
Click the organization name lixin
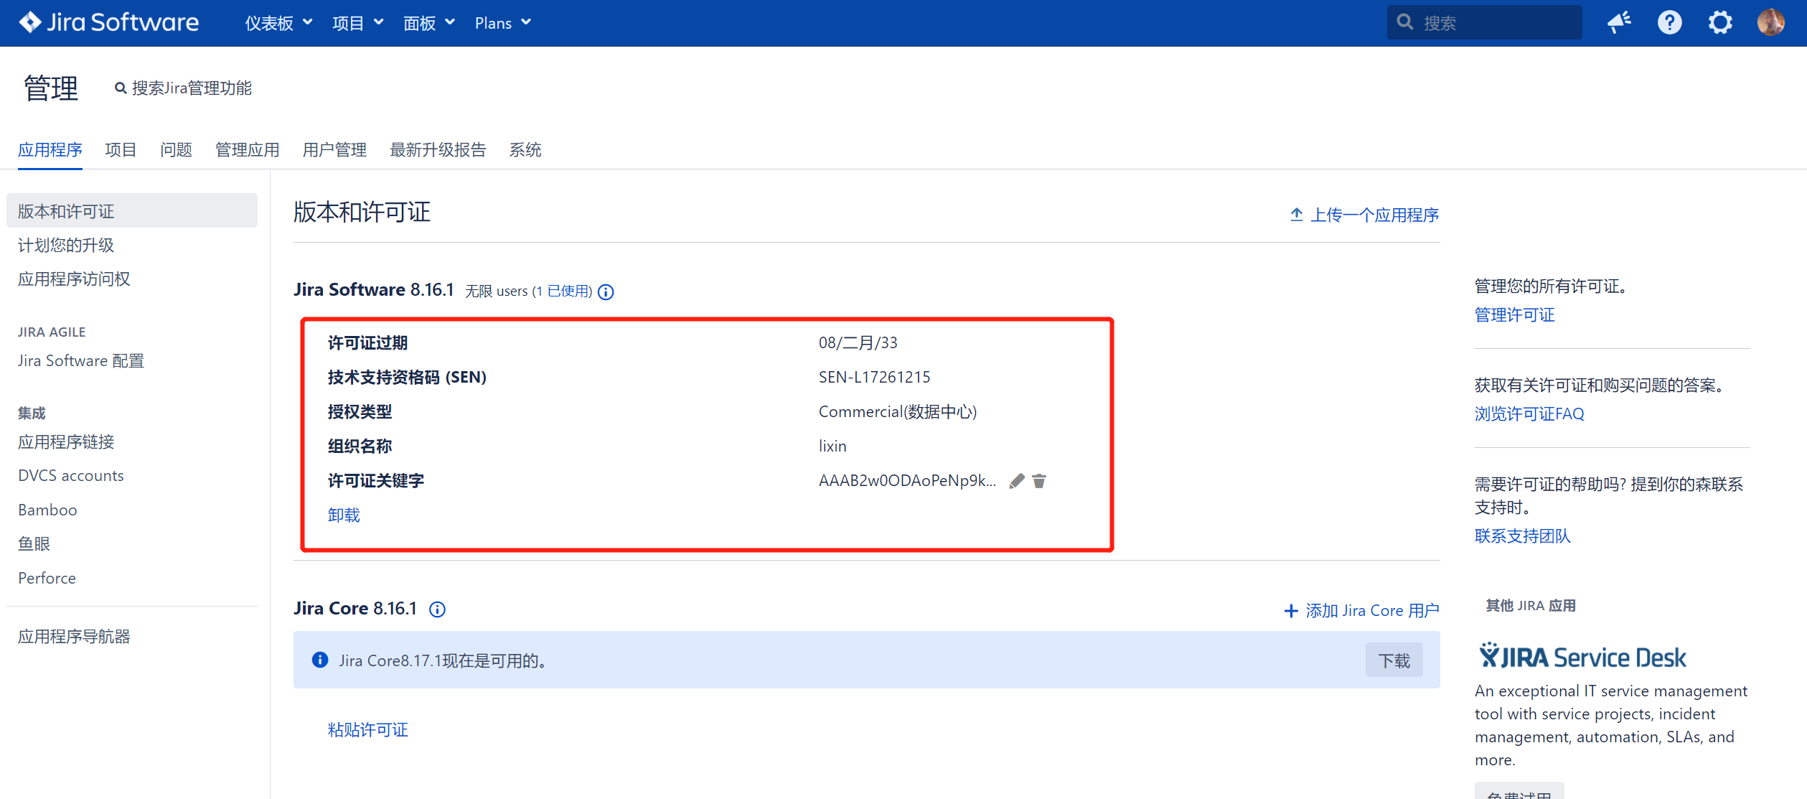[x=832, y=447]
